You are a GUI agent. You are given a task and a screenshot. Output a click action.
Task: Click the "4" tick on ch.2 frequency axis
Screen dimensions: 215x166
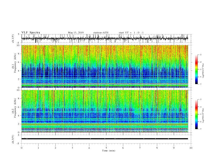tap(19, 116)
